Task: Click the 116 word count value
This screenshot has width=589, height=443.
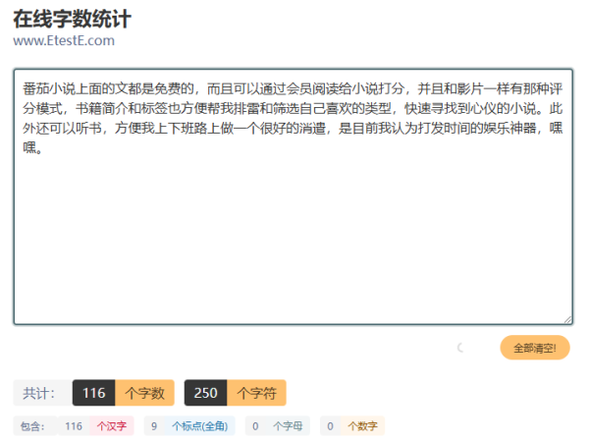Action: tap(93, 393)
